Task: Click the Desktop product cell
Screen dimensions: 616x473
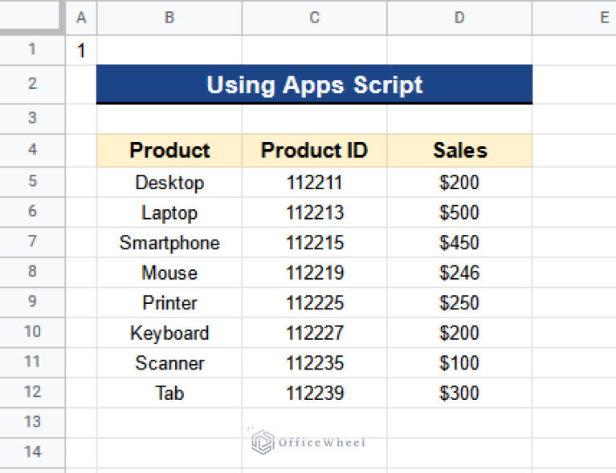Action: (169, 182)
